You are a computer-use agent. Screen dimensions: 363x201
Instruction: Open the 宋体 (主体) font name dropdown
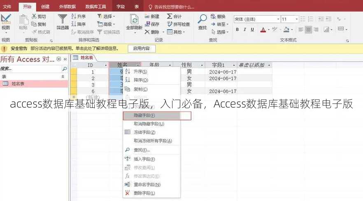(x=278, y=19)
